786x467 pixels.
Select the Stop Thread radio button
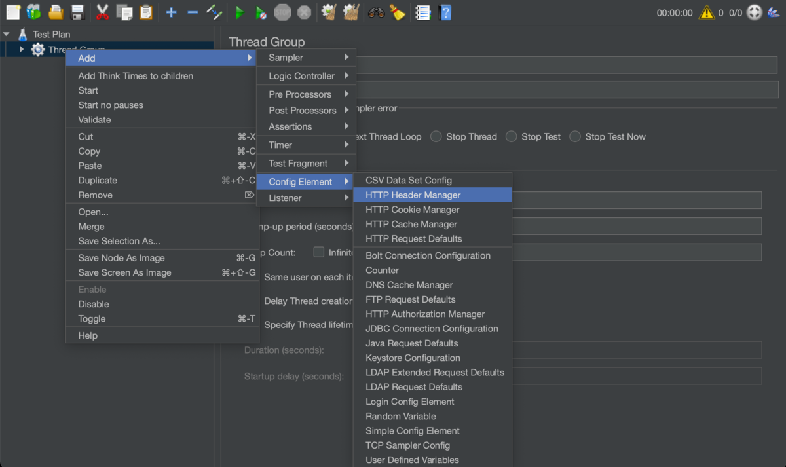436,136
